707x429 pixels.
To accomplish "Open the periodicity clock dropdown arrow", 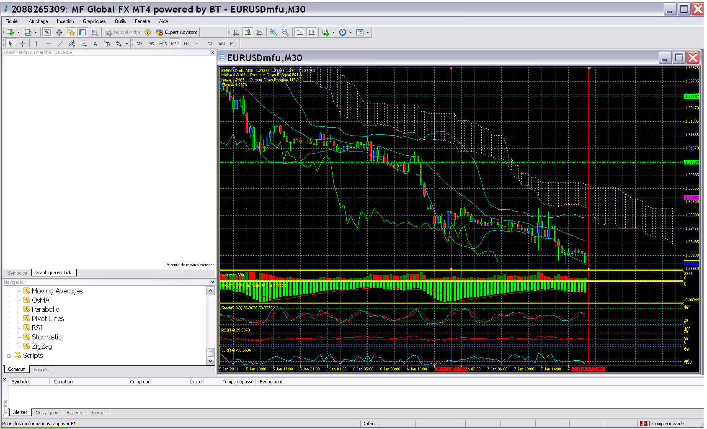I will point(351,32).
